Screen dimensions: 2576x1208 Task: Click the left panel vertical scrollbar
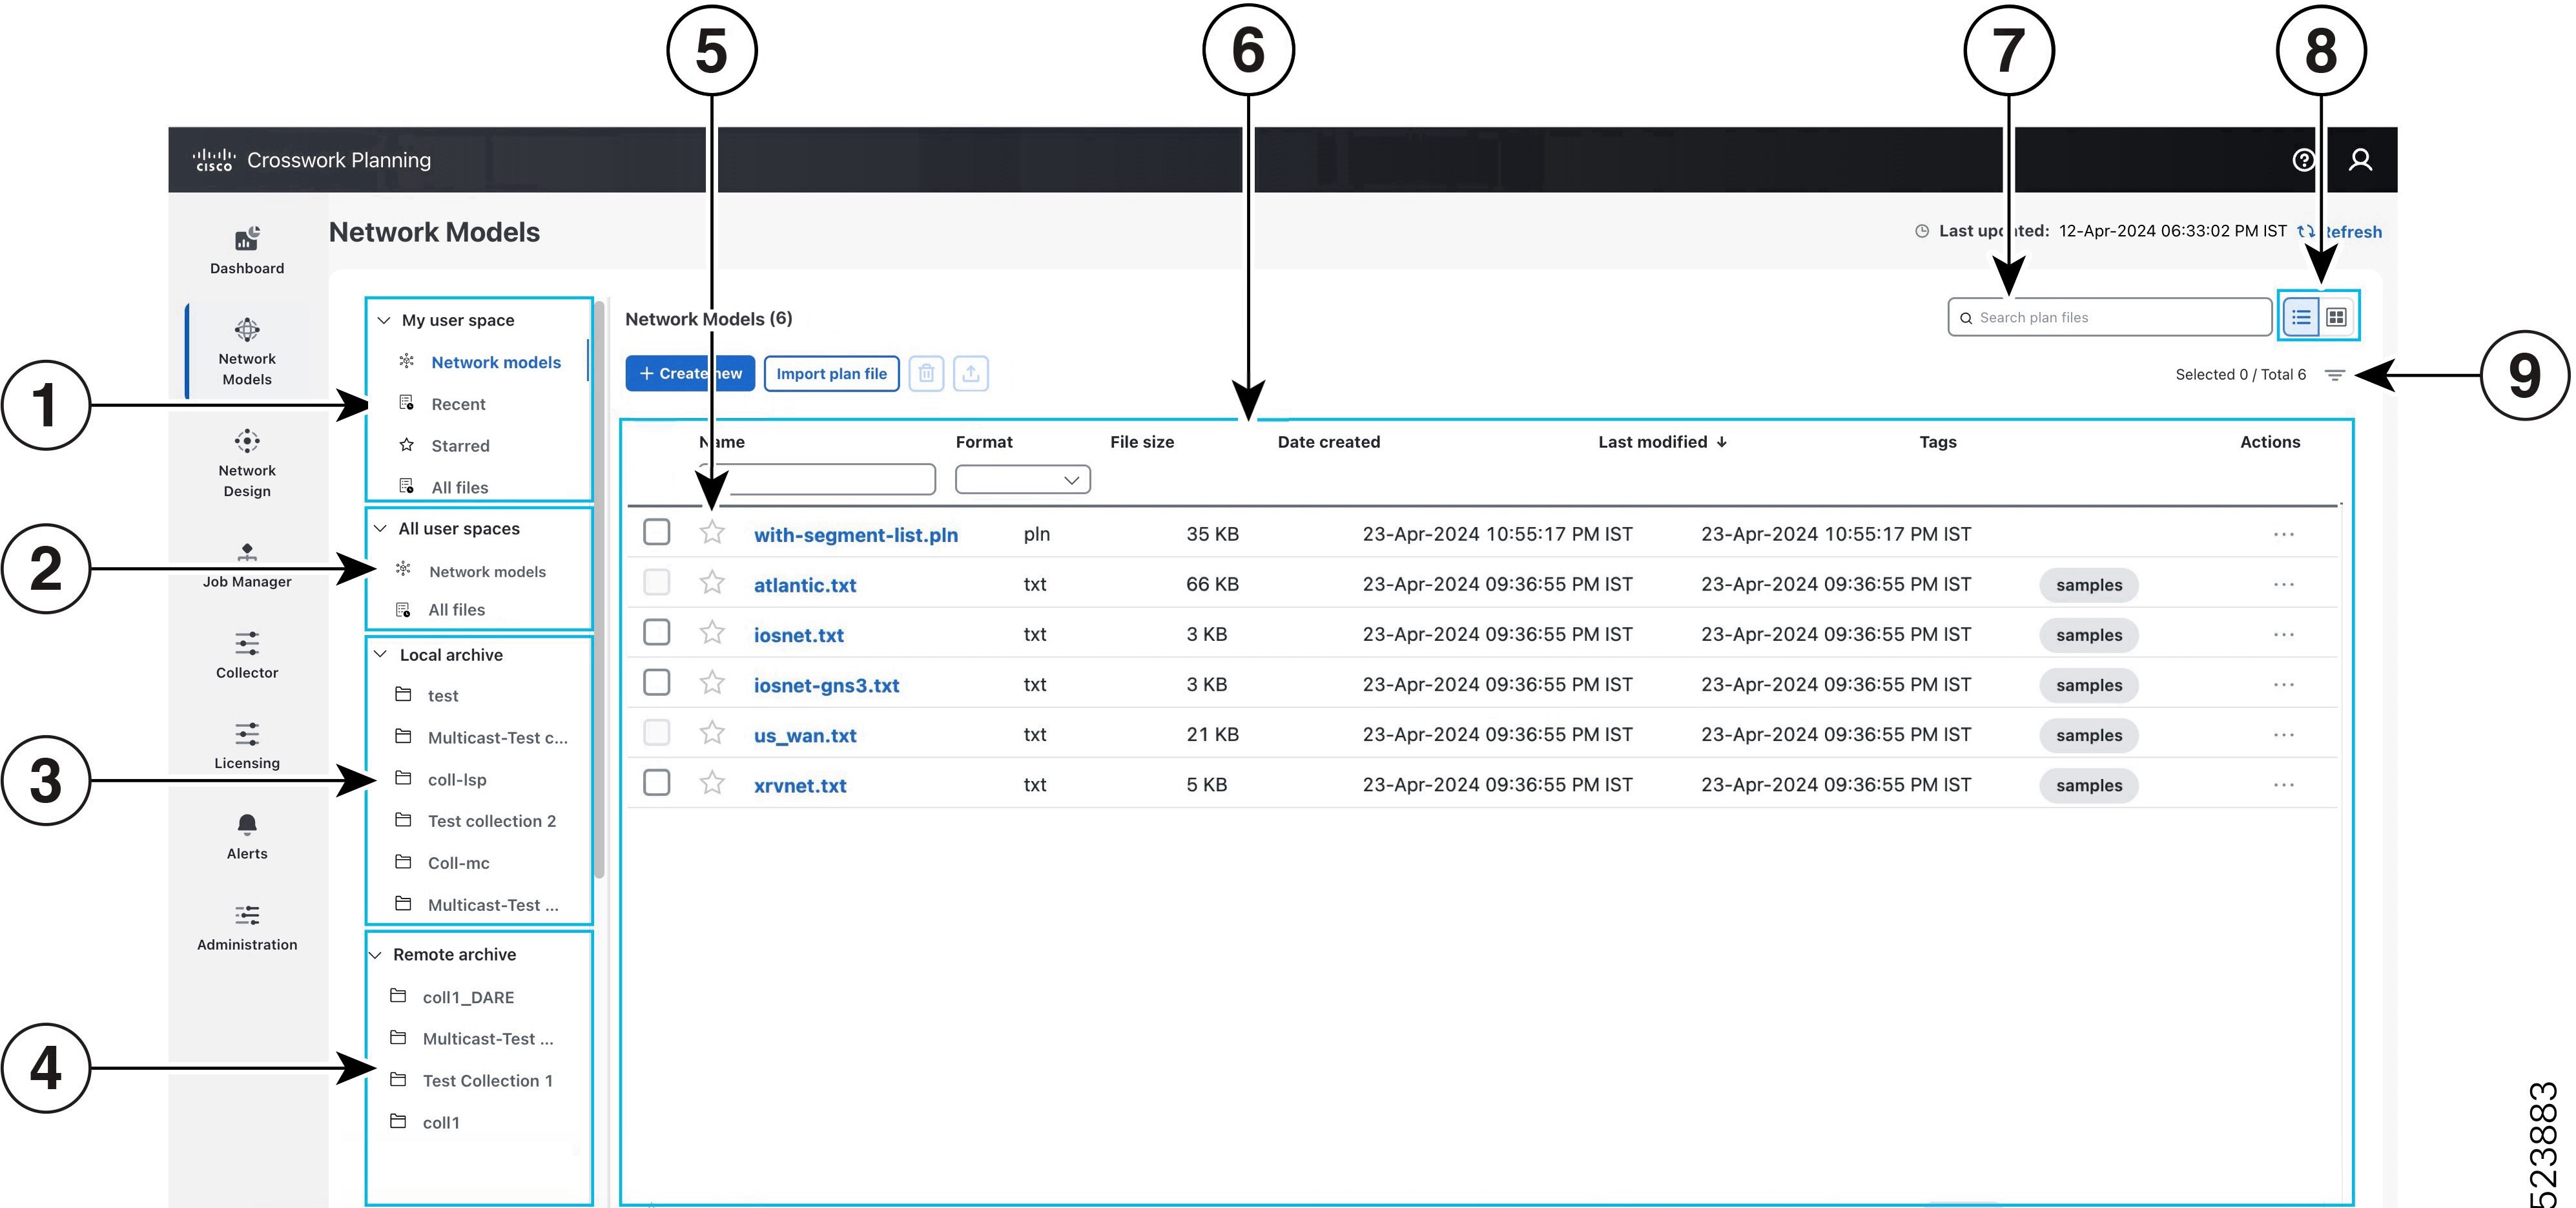tap(599, 590)
